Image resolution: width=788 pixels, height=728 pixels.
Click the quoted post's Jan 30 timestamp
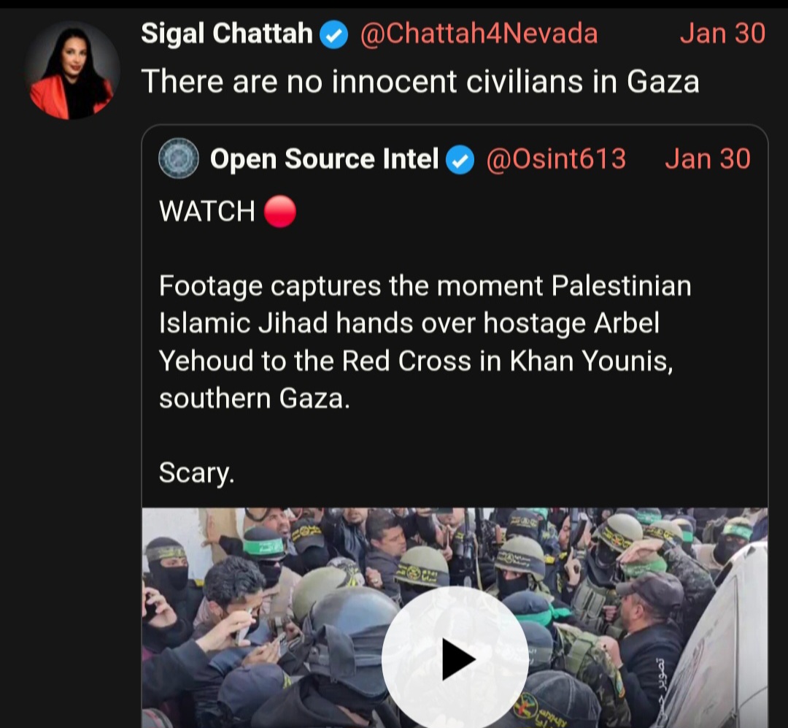pyautogui.click(x=707, y=158)
